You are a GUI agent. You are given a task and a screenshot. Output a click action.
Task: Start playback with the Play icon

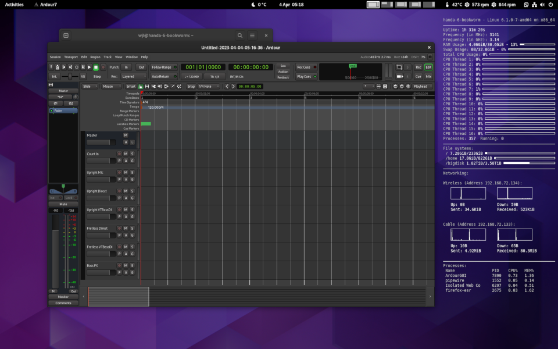(x=90, y=67)
